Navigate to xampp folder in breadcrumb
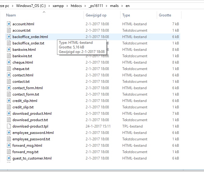 pyautogui.click(x=58, y=6)
